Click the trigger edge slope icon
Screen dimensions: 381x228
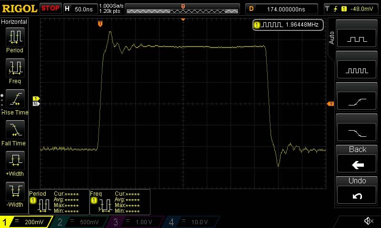coord(336,9)
